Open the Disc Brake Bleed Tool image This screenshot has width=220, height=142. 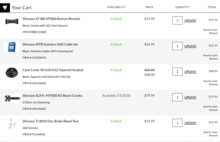click(x=12, y=124)
